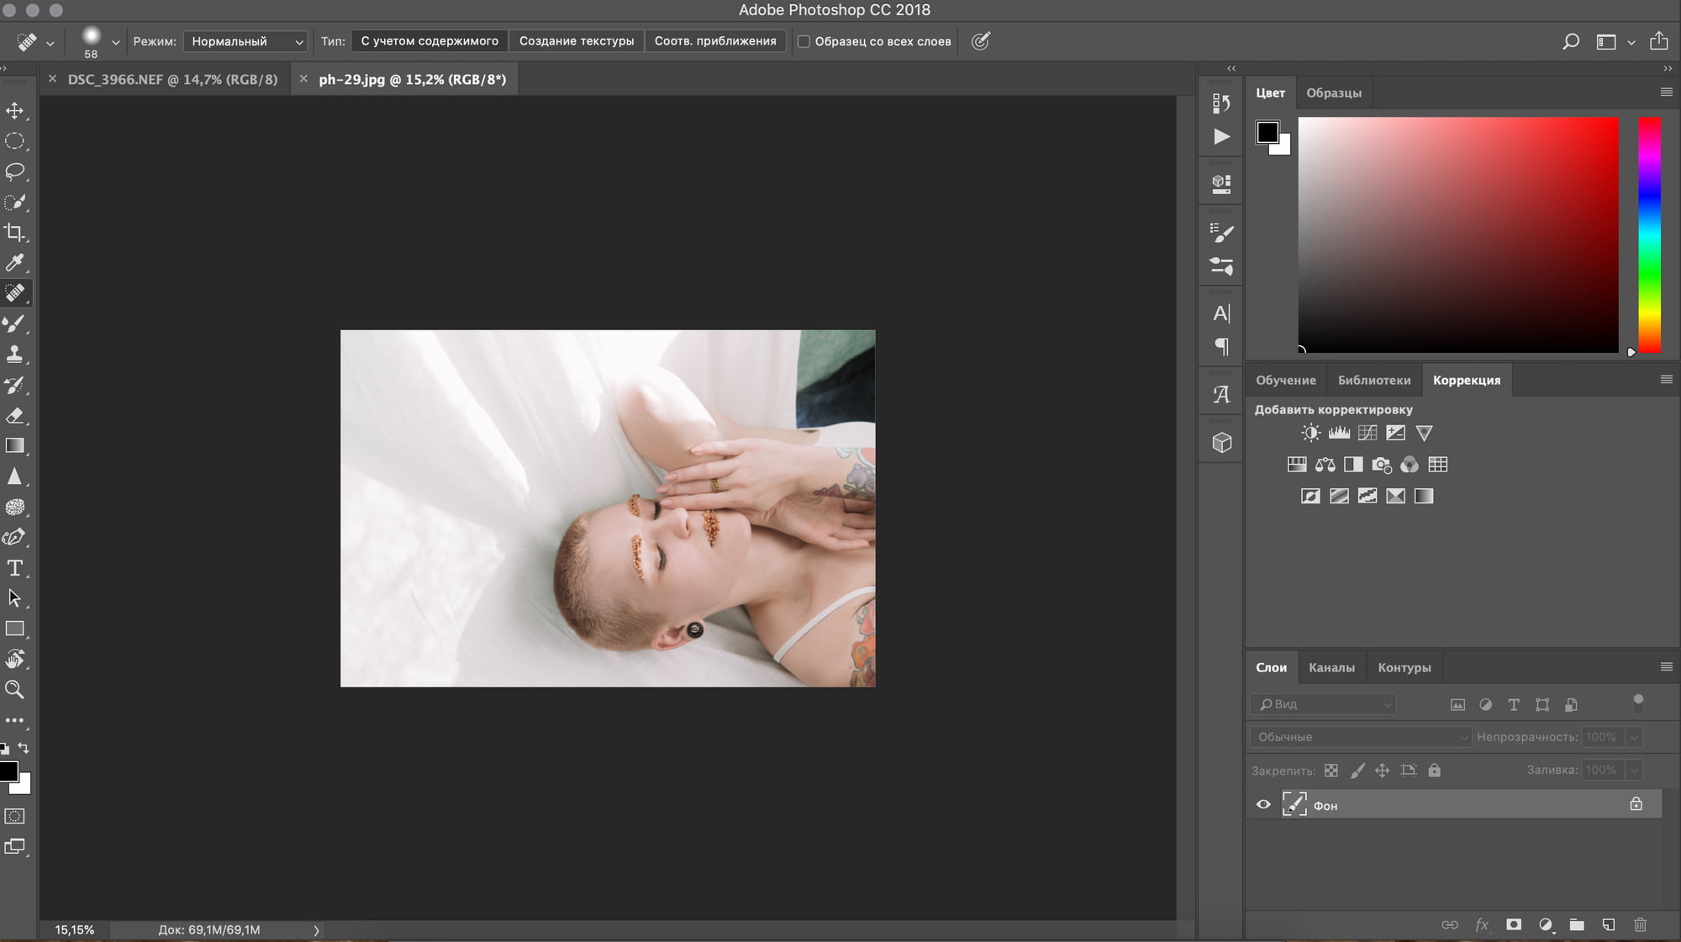This screenshot has height=942, width=1681.
Task: Enable Образец со всех слоев checkbox
Action: (x=804, y=41)
